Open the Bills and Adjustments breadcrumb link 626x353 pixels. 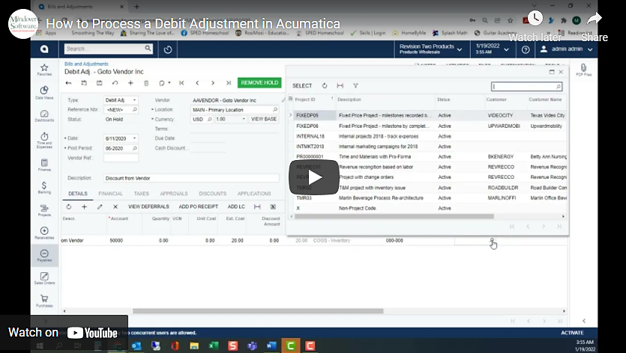pos(86,64)
